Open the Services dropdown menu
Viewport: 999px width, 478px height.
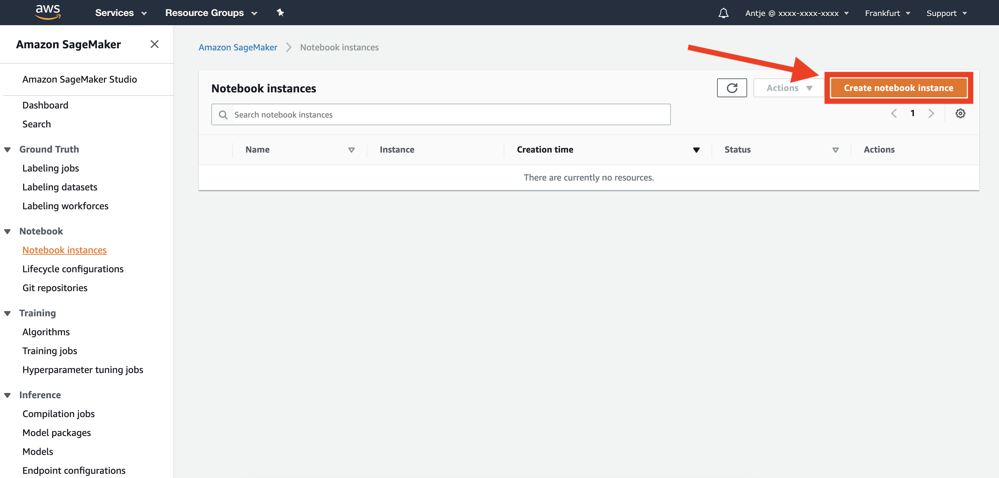121,13
